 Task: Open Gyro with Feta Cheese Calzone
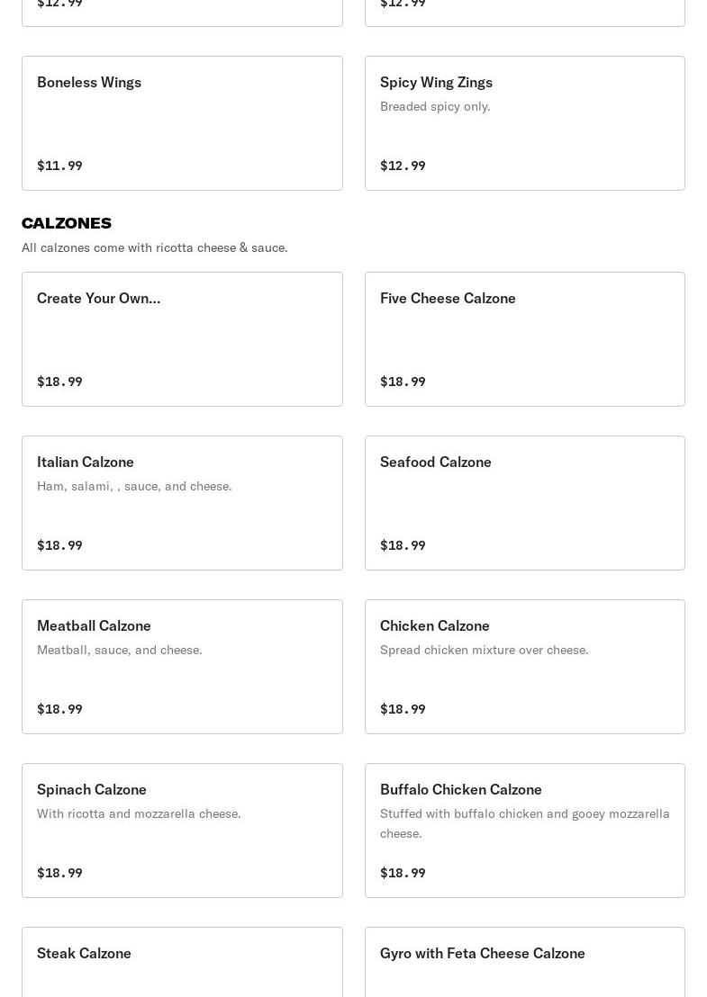tap(483, 953)
